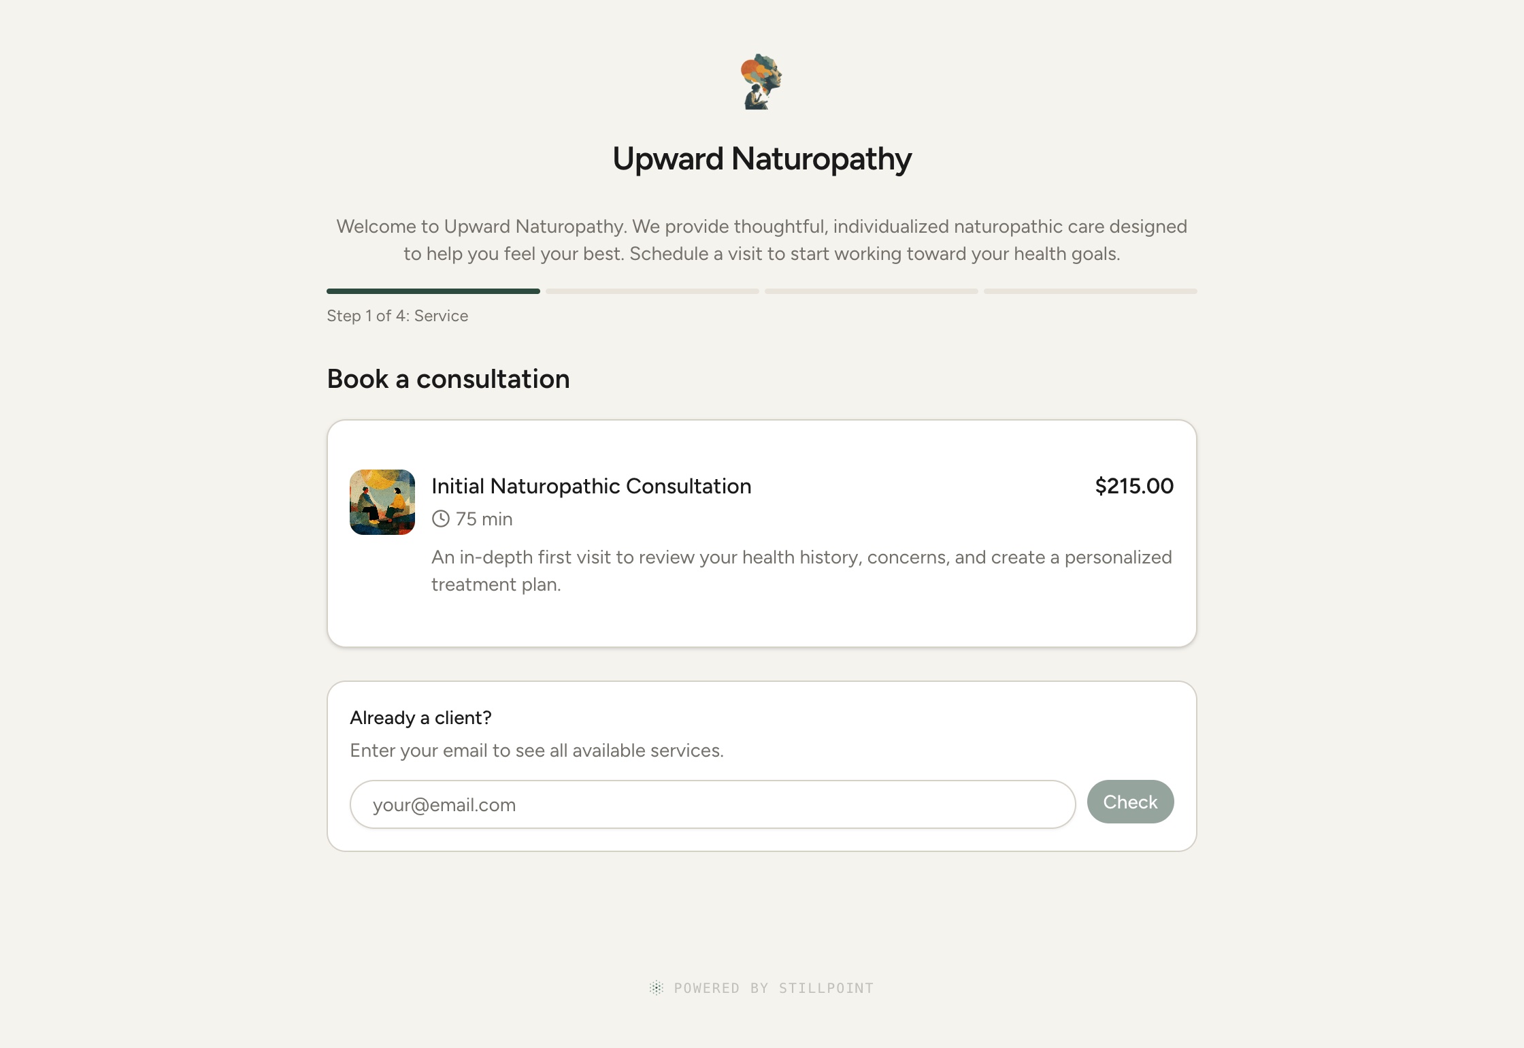Click the "Powered by Stillpoint" footer link
Viewport: 1524px width, 1048px height.
773,988
